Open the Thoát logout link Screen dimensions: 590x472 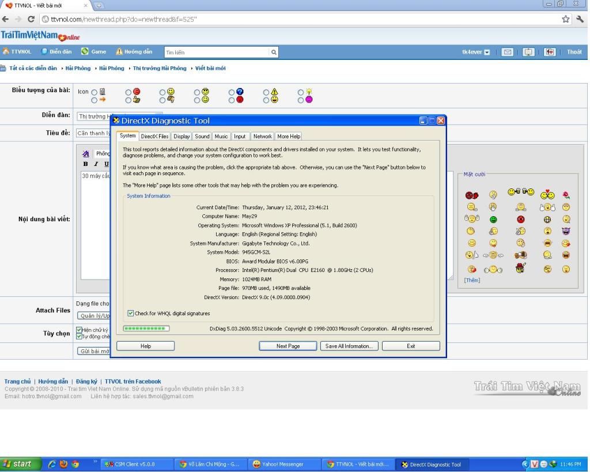click(574, 52)
